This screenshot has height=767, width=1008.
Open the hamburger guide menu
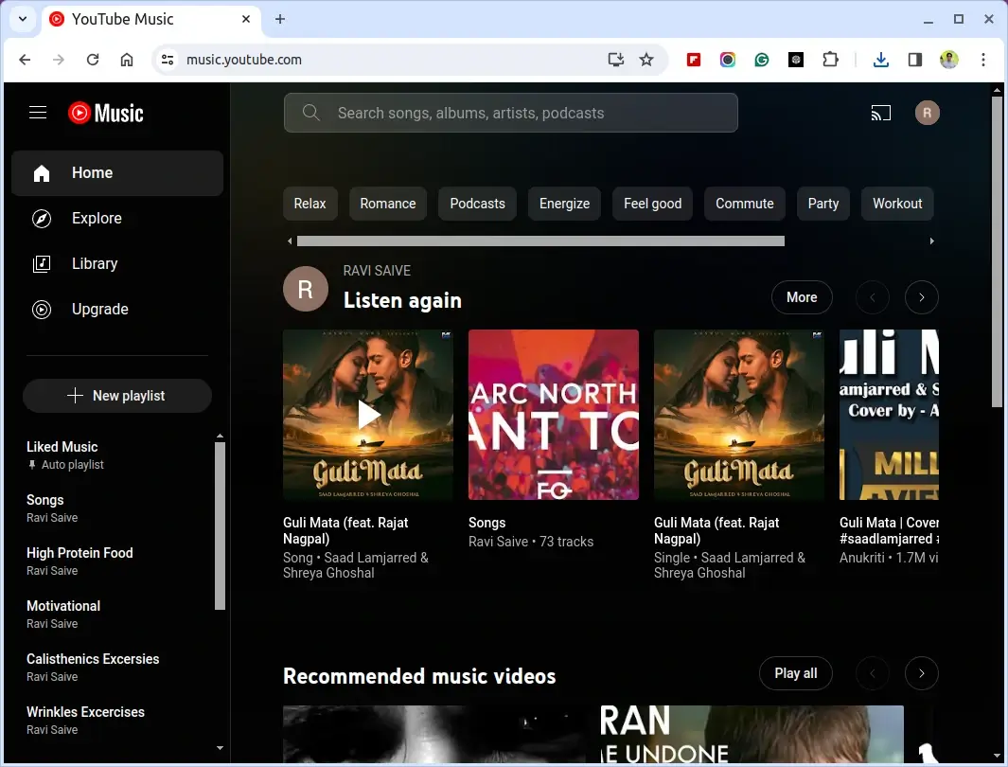point(38,113)
